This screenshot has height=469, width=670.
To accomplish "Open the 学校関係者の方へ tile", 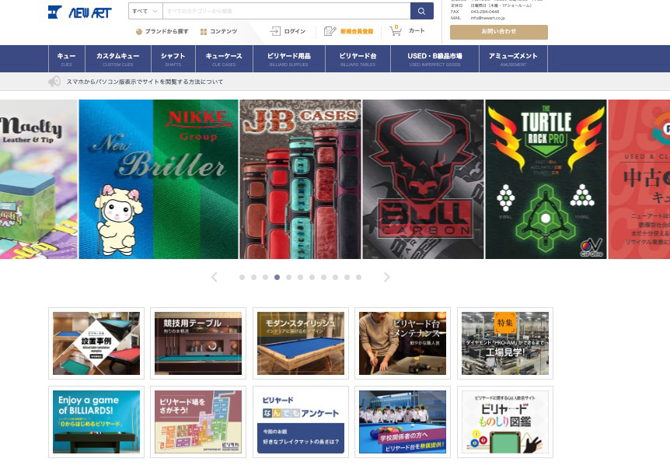I will pyautogui.click(x=403, y=422).
